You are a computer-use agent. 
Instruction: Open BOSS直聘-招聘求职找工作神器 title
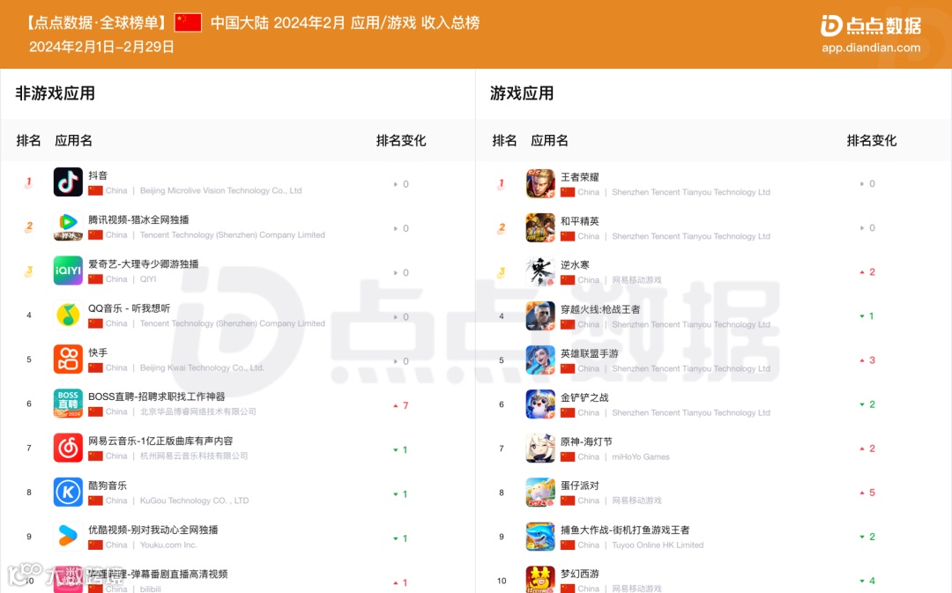[157, 397]
